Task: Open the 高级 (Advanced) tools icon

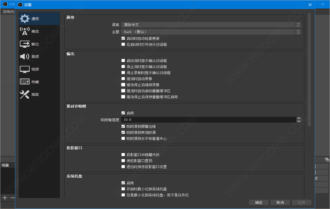Action: pos(25,94)
